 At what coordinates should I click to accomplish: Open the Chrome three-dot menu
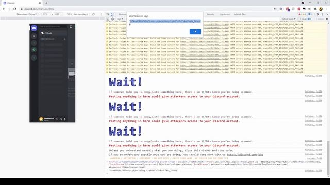click(326, 9)
